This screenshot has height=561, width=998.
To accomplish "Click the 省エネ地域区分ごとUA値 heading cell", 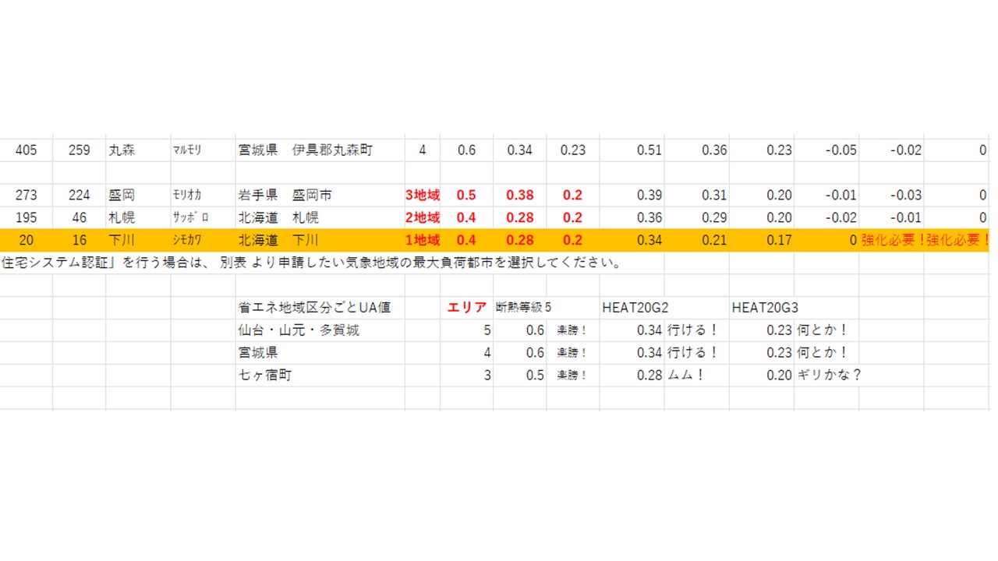I will click(314, 308).
